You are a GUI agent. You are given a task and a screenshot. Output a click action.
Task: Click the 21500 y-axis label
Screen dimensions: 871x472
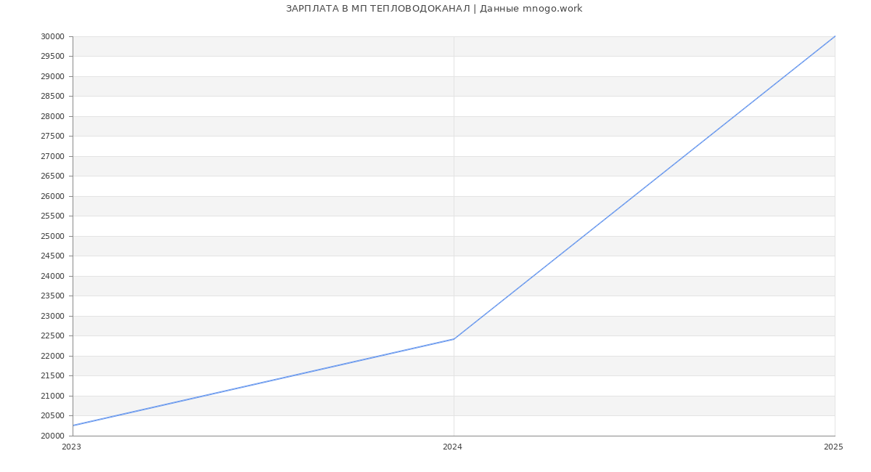53,376
